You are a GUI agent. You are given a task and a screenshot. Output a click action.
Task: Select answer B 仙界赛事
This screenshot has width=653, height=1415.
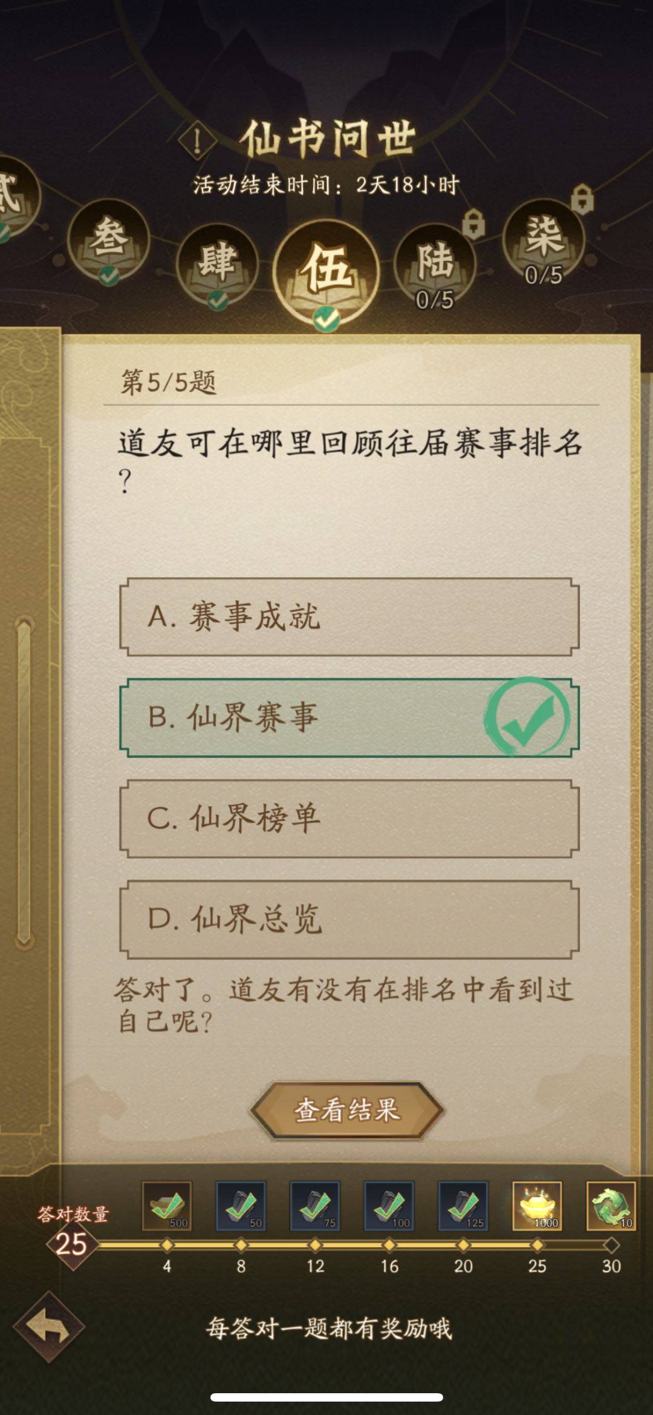pos(349,717)
